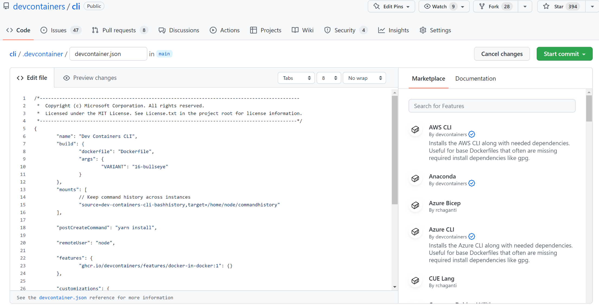Click the Code brackets icon in repo nav

click(9, 30)
